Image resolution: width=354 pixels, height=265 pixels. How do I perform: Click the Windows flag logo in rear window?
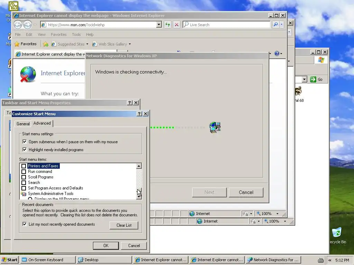click(x=321, y=60)
